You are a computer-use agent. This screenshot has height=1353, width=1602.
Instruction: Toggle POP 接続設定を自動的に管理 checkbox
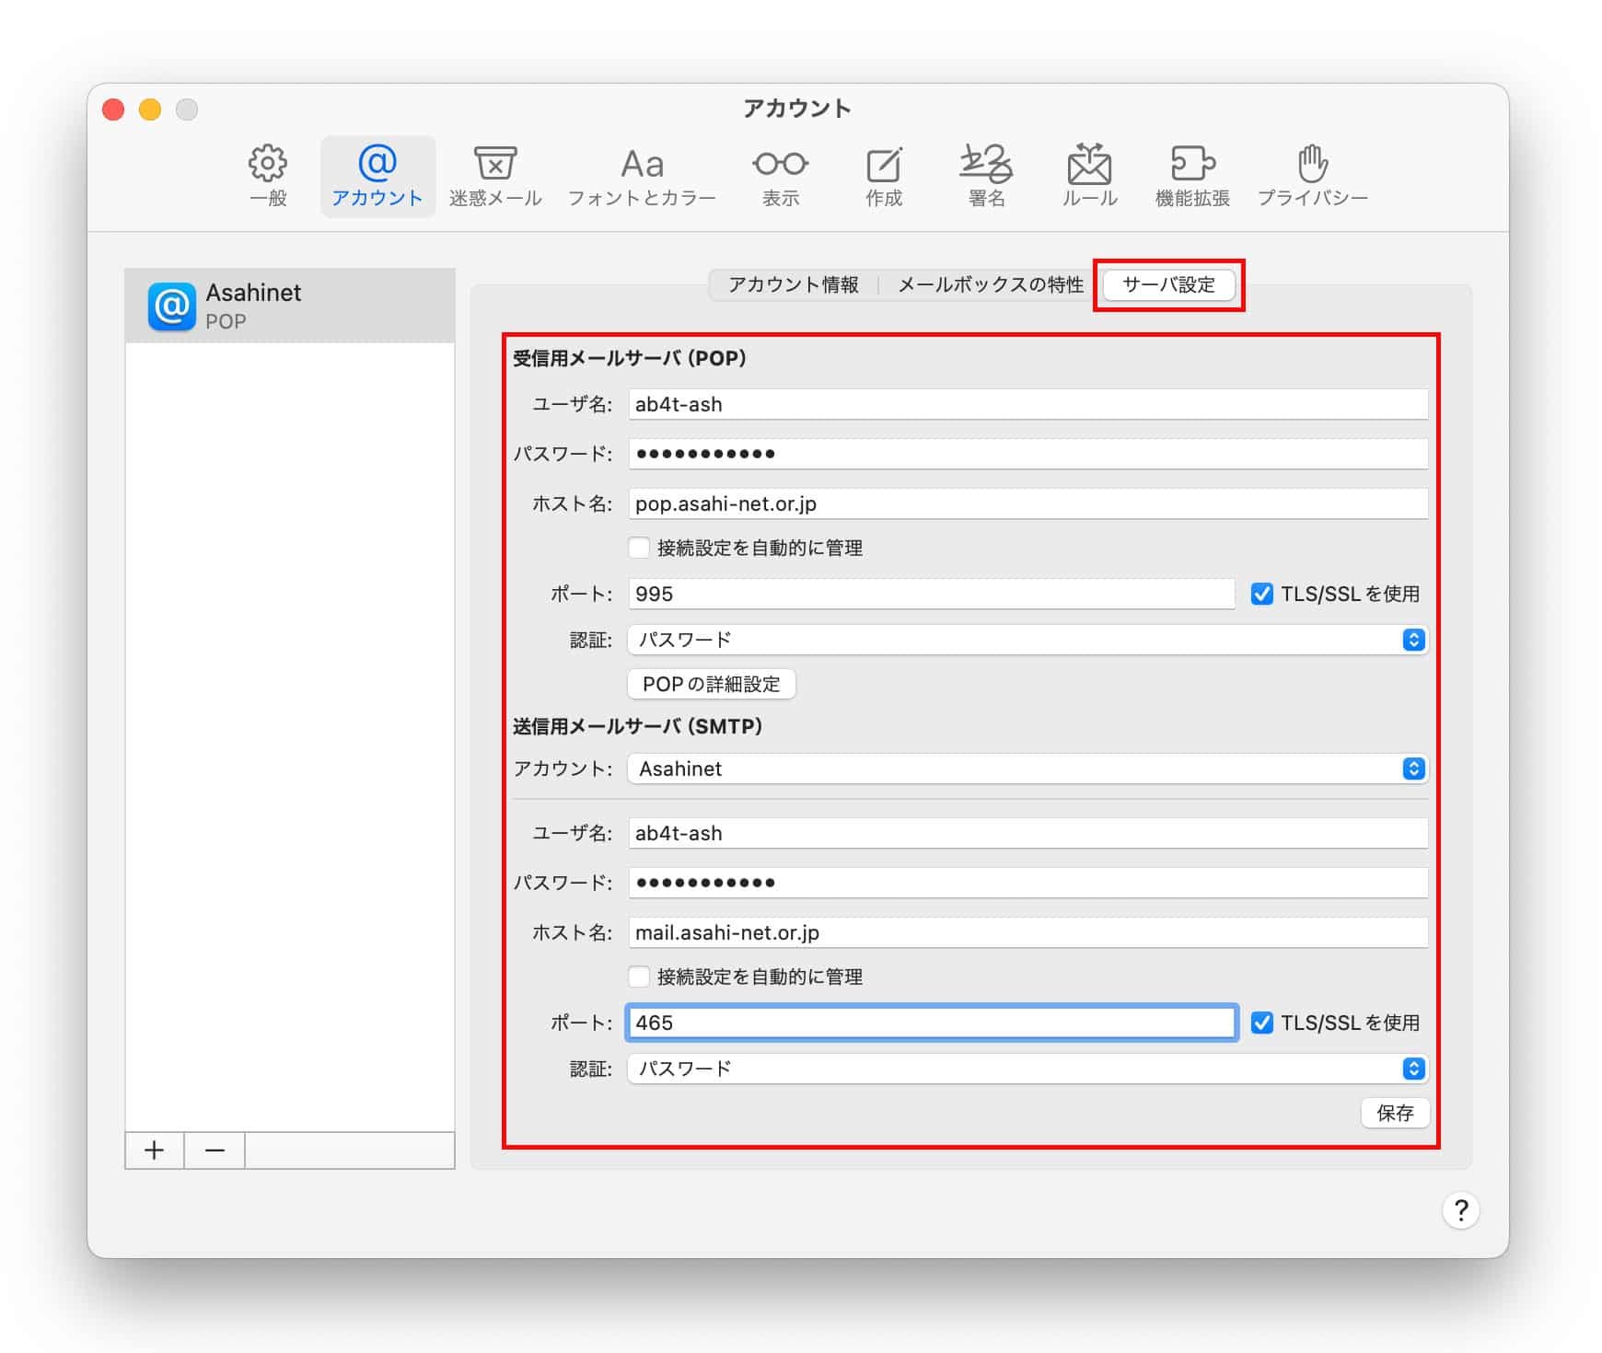click(639, 548)
